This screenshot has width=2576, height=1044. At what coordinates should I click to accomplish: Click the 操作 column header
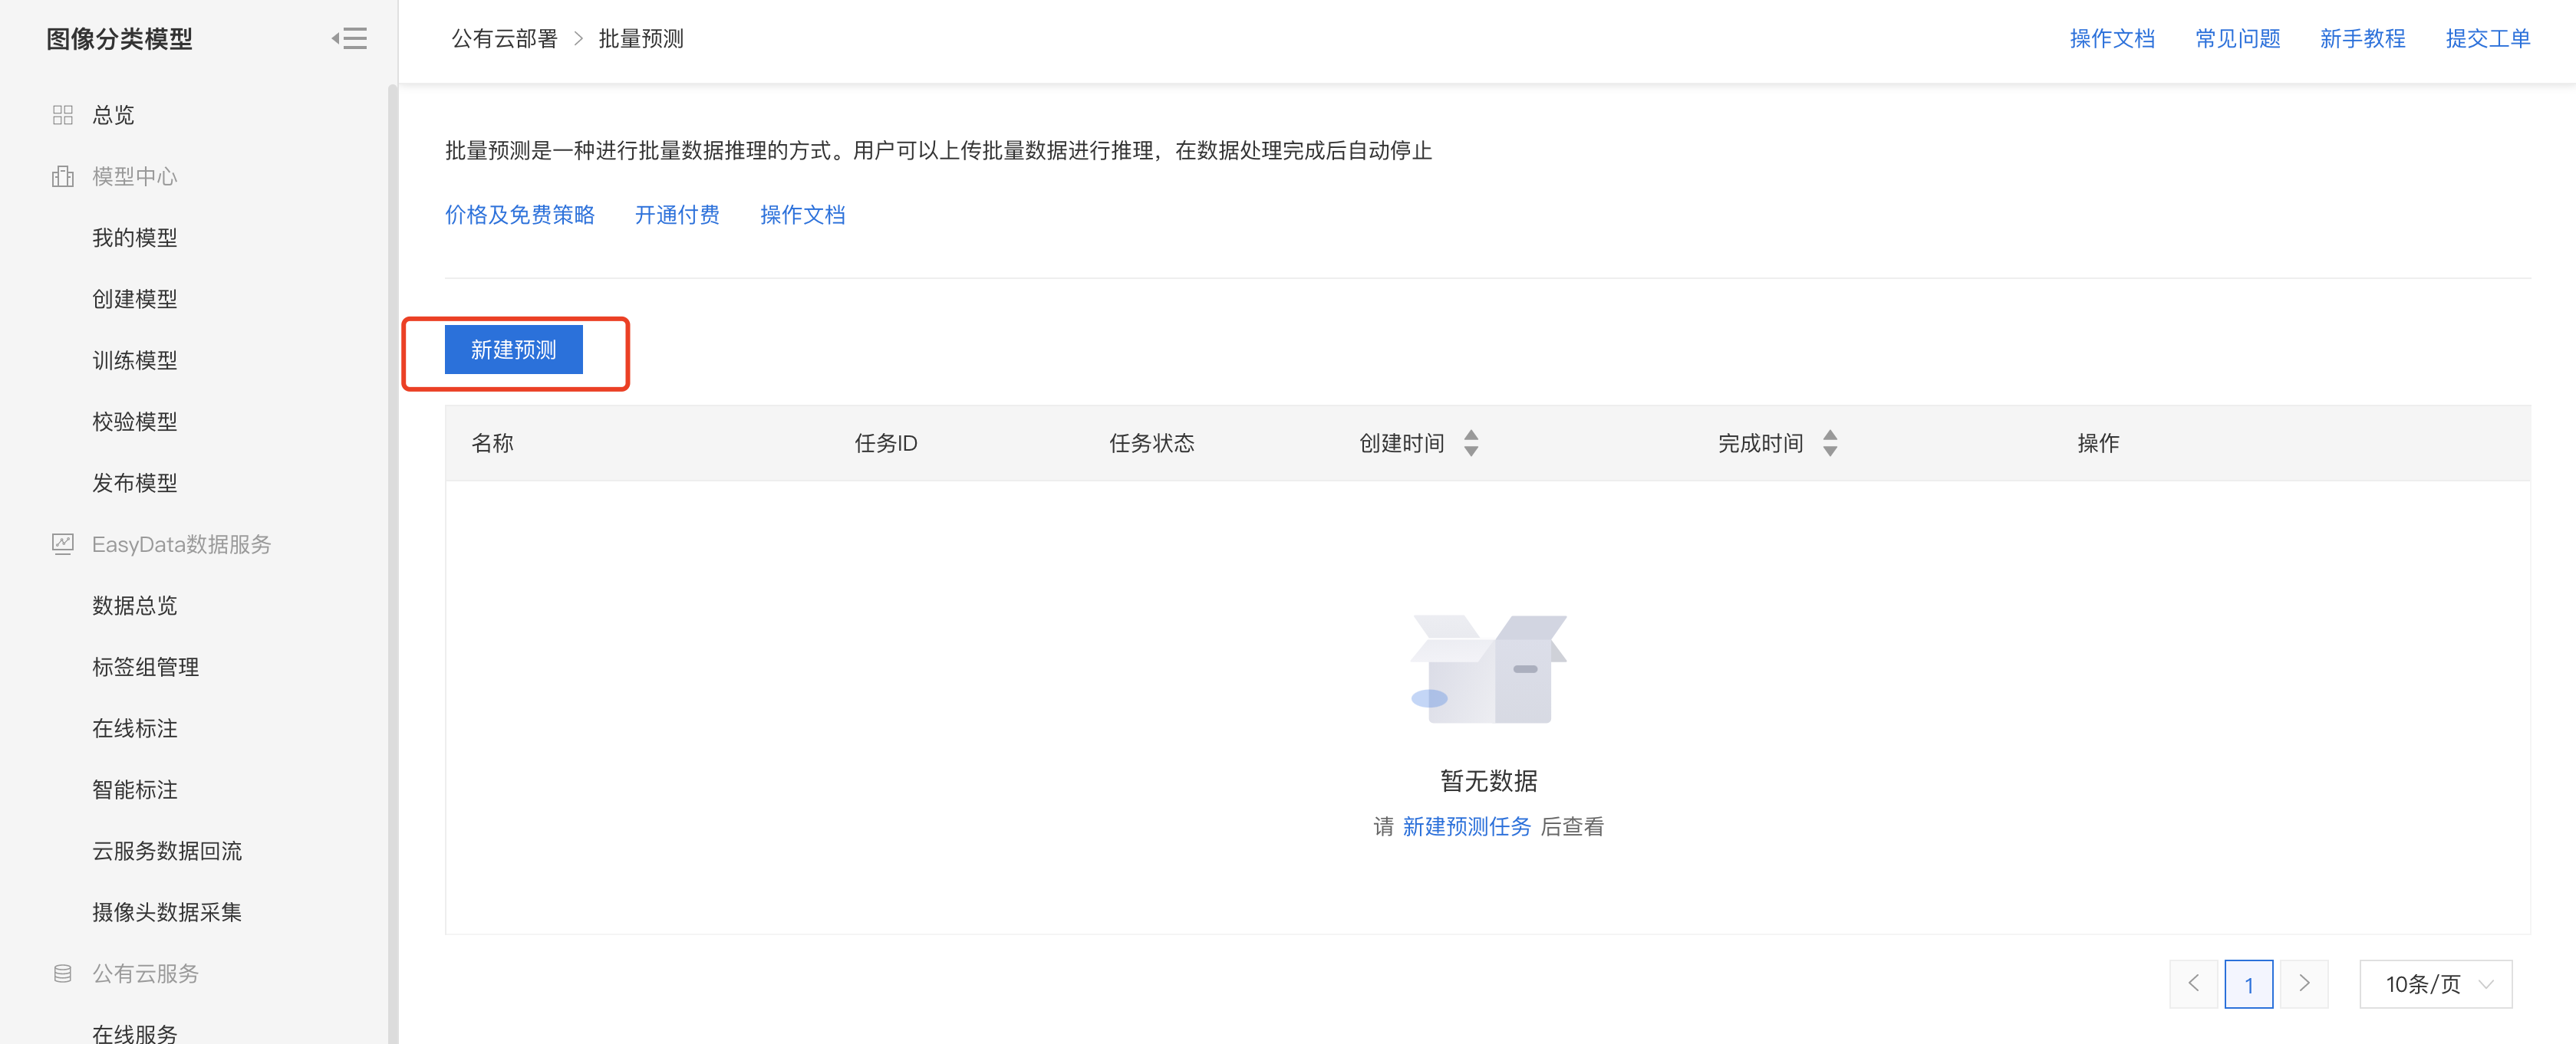pos(2098,442)
